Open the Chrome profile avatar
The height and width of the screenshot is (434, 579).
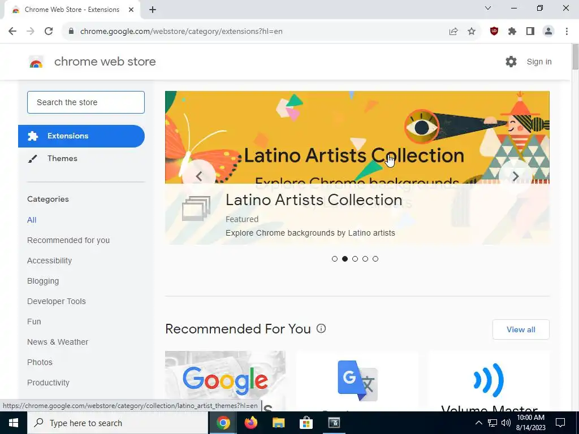click(548, 32)
